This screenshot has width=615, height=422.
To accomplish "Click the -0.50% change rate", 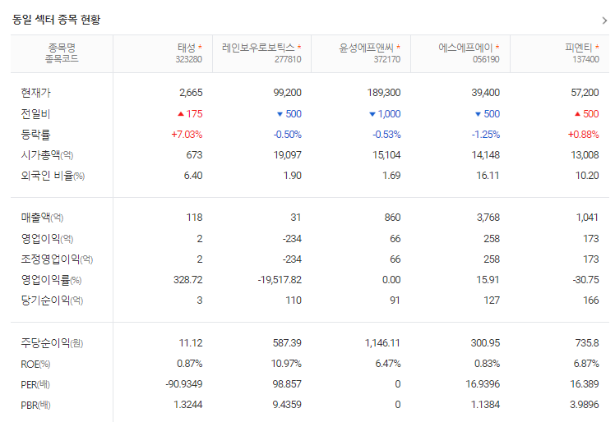I will (x=288, y=135).
